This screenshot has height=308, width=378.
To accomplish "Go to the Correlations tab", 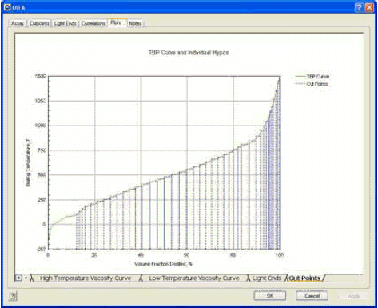I will click(x=94, y=23).
